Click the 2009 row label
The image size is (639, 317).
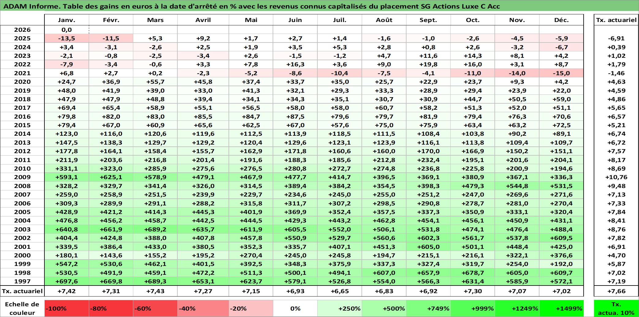click(x=22, y=177)
